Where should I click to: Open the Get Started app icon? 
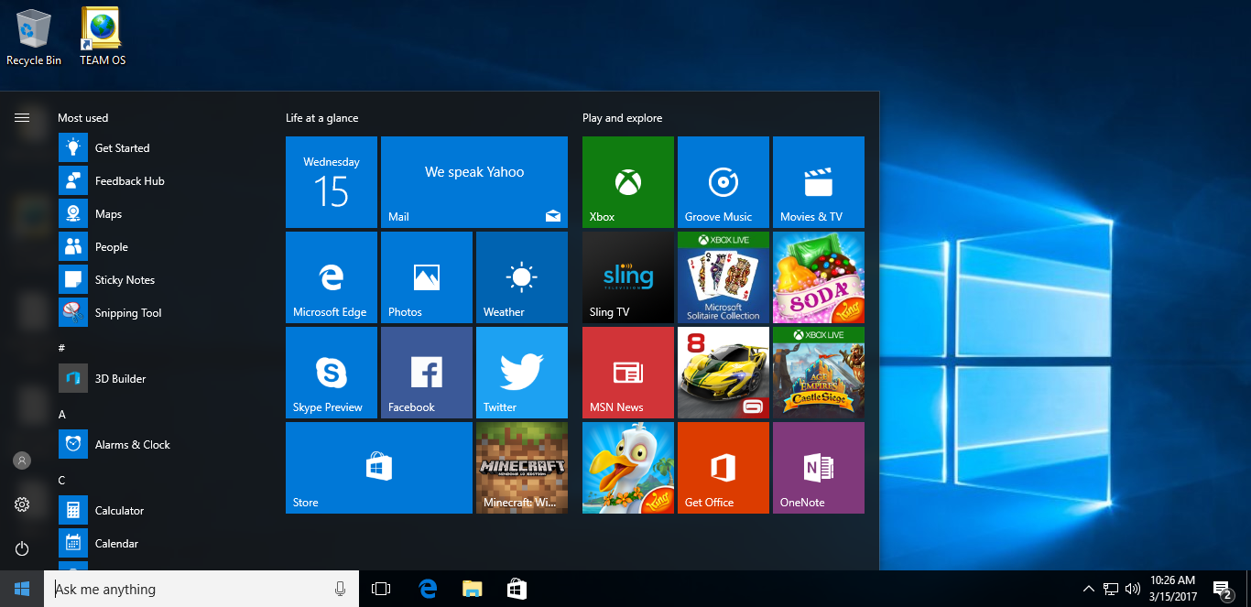coord(73,148)
